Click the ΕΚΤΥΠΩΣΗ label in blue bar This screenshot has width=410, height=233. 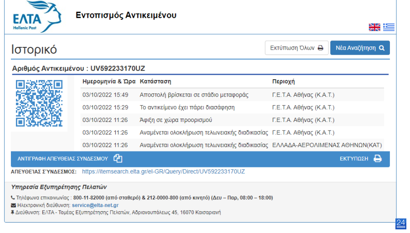click(x=354, y=159)
